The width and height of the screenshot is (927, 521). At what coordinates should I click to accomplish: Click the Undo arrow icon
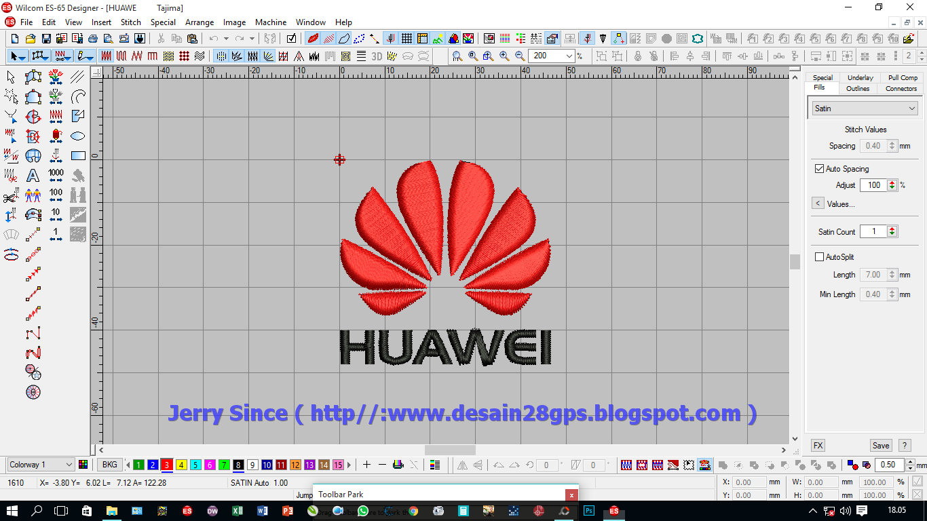point(214,39)
